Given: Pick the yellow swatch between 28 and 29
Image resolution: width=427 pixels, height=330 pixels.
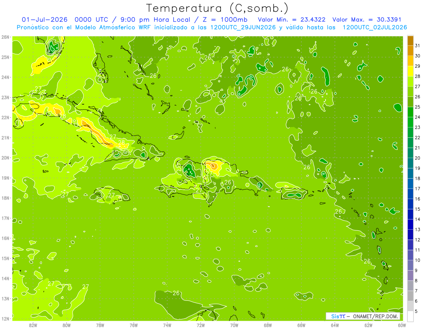Looking at the screenshot, I should (x=410, y=71).
